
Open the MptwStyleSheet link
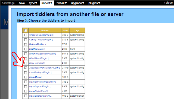point(39,91)
